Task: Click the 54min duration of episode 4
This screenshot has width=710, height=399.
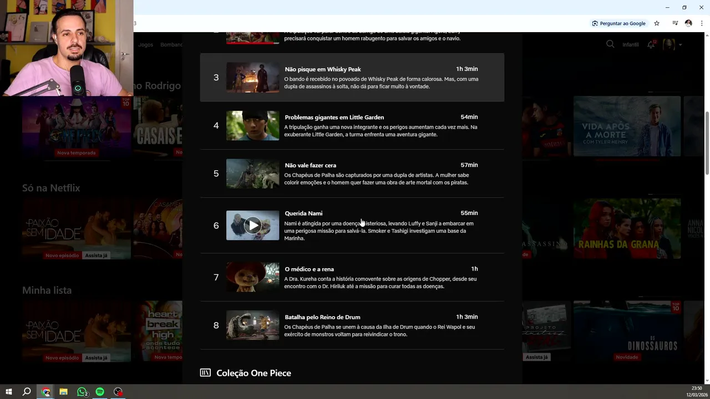Action: (469, 117)
